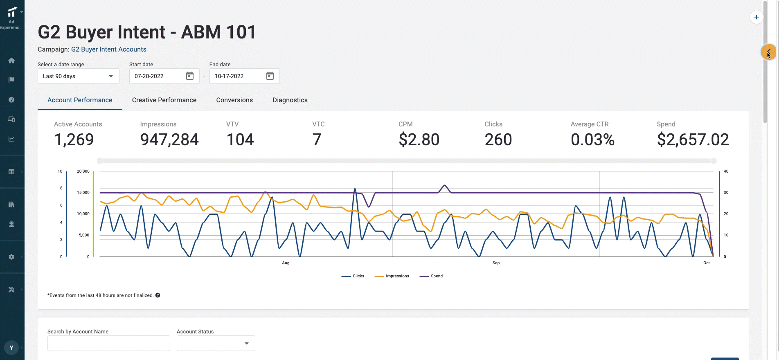Open the person badge icon in the sidebar
This screenshot has height=360, width=779.
pos(11,224)
